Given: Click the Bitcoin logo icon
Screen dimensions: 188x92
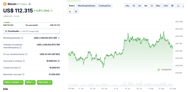Looking at the screenshot, I should pos(5,4).
